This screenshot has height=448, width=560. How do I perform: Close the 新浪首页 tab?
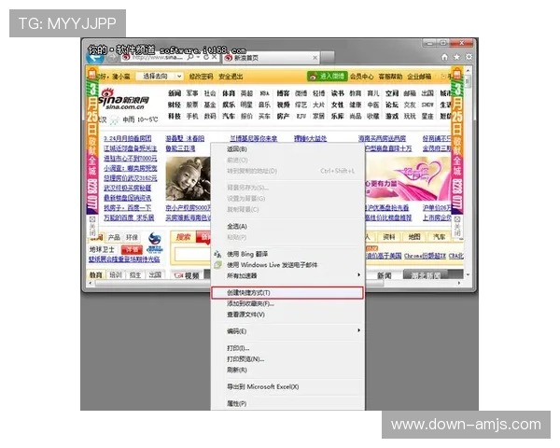click(315, 58)
